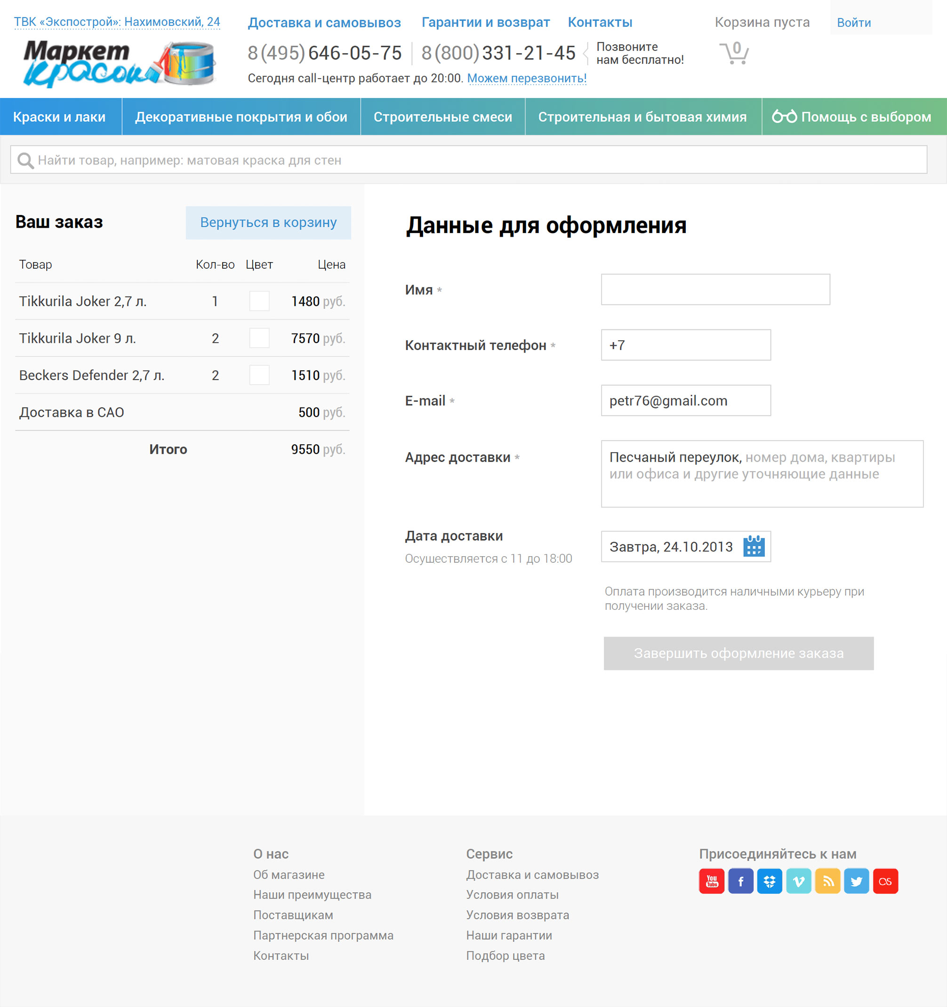Open the Партнерская программа footer link
Screen dimensions: 947x1007
pyautogui.click(x=323, y=935)
